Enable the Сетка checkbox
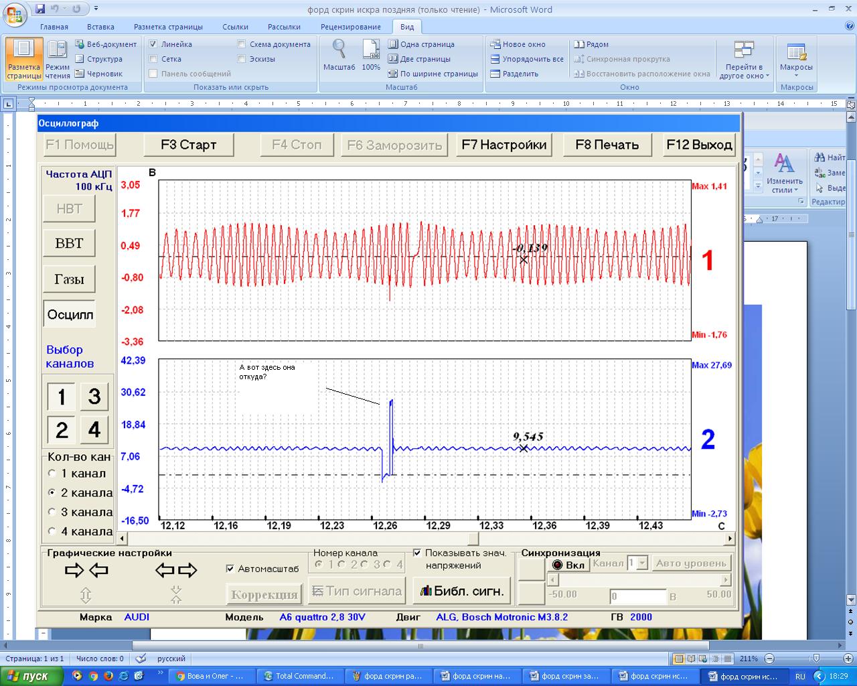The image size is (857, 686). (153, 59)
